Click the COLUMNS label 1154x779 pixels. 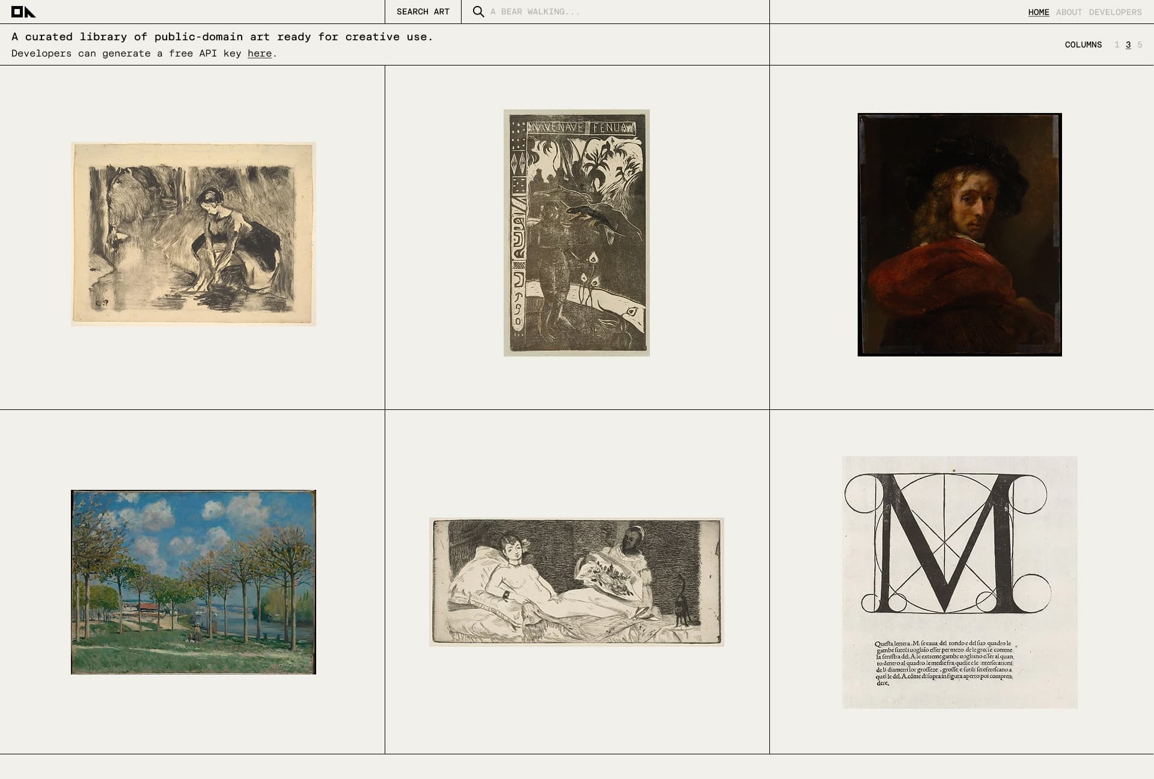pyautogui.click(x=1083, y=44)
